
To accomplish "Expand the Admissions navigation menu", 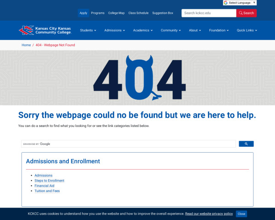I will tap(115, 30).
